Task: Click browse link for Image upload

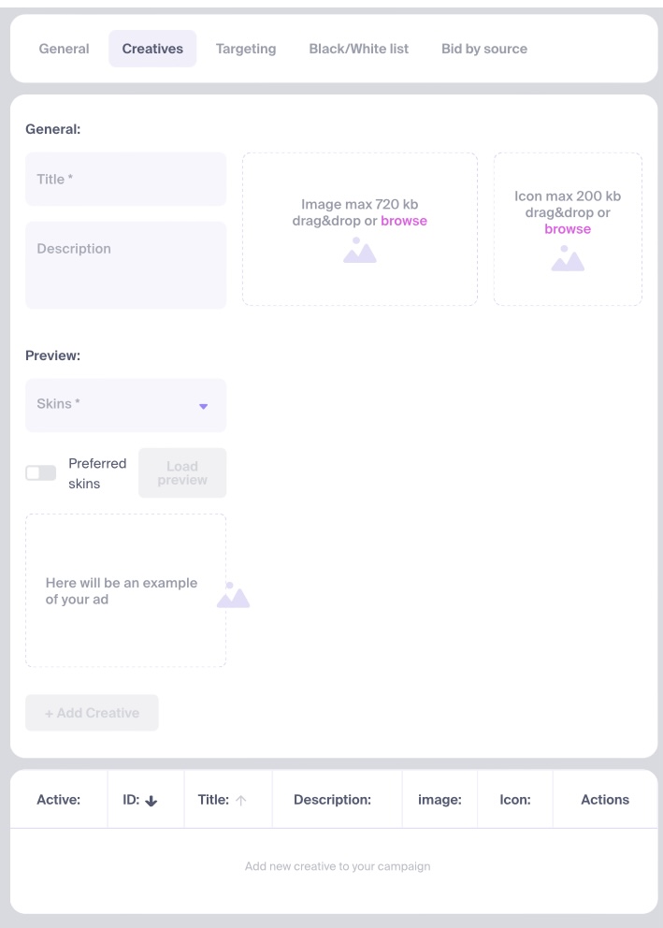Action: tap(404, 221)
